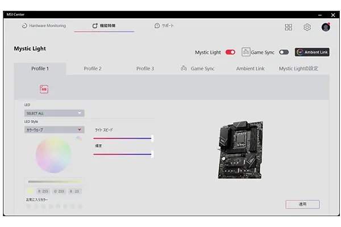Click the 適用 apply button
341x227 pixels.
[x=302, y=204]
